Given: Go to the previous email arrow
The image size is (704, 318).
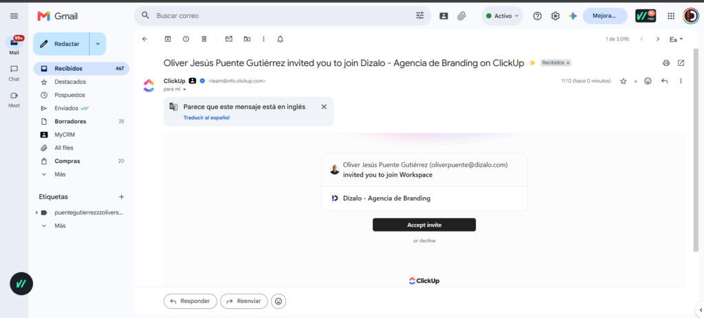Looking at the screenshot, I should click(641, 39).
